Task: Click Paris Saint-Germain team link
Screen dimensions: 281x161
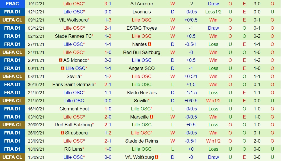Action: 73,84
